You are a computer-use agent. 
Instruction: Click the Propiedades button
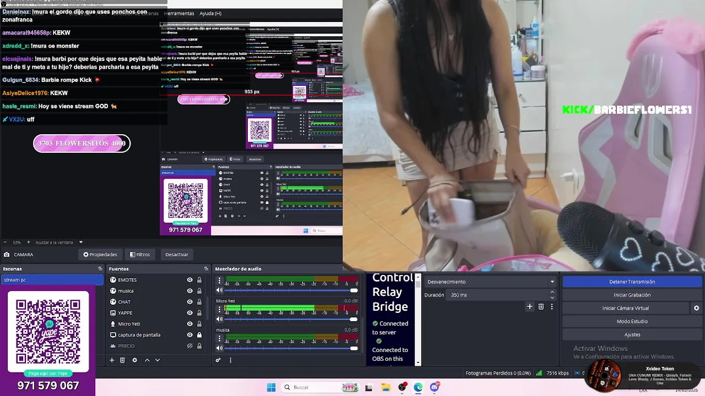pyautogui.click(x=100, y=255)
